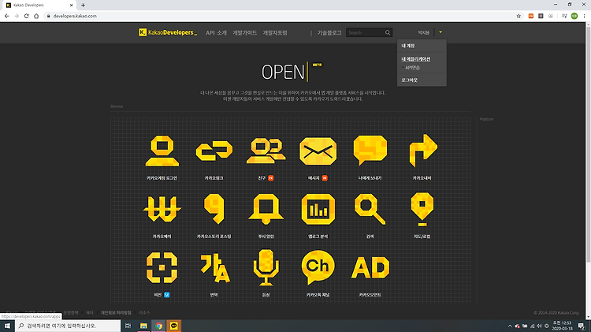This screenshot has height=332, width=591.
Task: Click the Search input field
Action: point(365,32)
